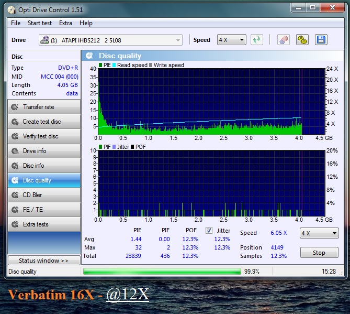Image resolution: width=350 pixels, height=314 pixels.
Task: Click the green PIE legend swatch
Action: point(100,65)
